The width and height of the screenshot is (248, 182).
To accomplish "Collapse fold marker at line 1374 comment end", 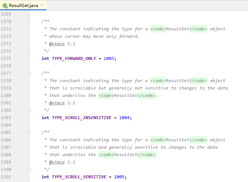I will click(29, 51).
